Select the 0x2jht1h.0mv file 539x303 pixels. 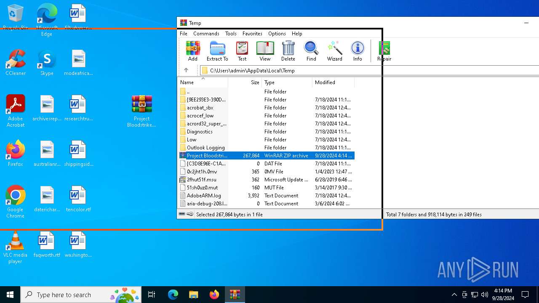click(266, 172)
